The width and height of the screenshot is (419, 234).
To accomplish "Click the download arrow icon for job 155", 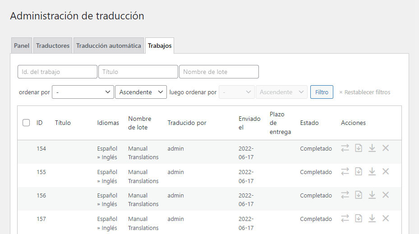I will click(372, 171).
